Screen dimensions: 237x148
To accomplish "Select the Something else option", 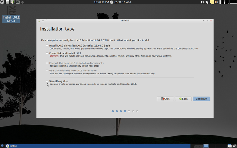I will pyautogui.click(x=47, y=81).
